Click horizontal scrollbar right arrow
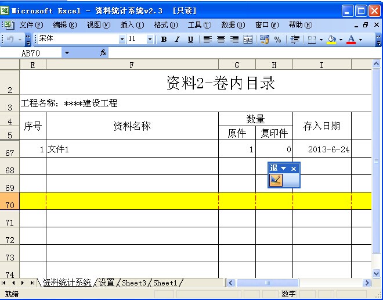383x300 pixels. (367, 283)
